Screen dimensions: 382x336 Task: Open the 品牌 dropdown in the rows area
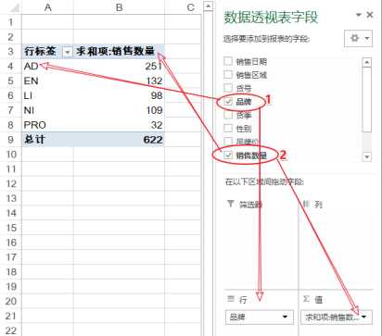coord(285,317)
